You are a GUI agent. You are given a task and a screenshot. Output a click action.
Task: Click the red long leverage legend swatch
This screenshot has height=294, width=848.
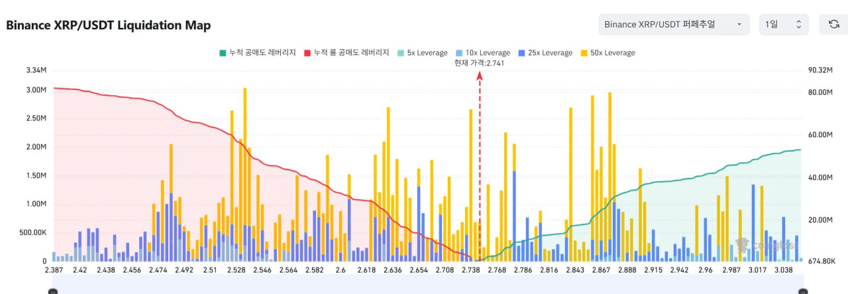click(x=307, y=53)
